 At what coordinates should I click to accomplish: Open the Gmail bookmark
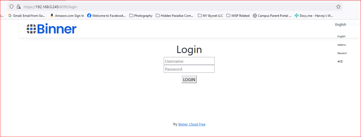[27, 16]
